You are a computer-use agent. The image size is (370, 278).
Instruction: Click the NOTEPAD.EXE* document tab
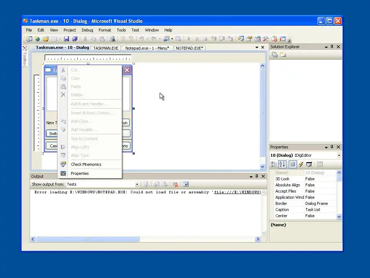click(x=189, y=48)
